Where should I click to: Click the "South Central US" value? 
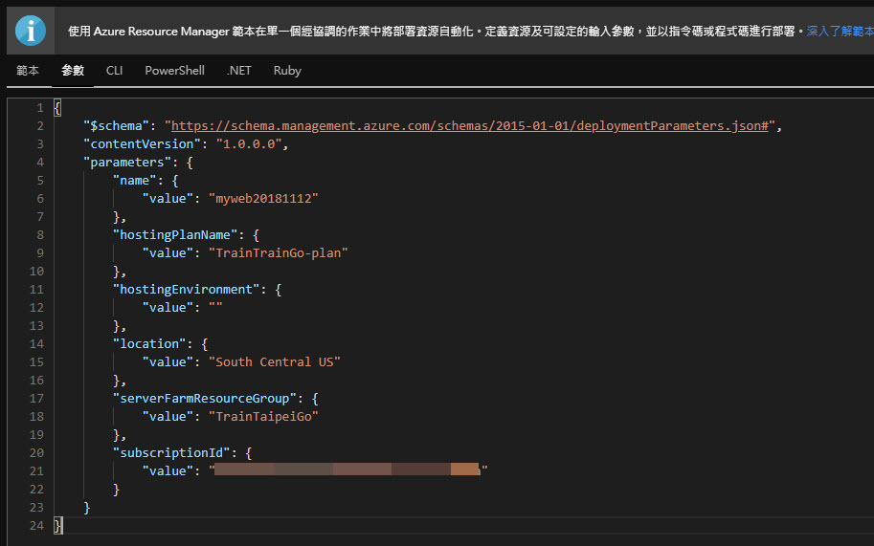(x=274, y=362)
